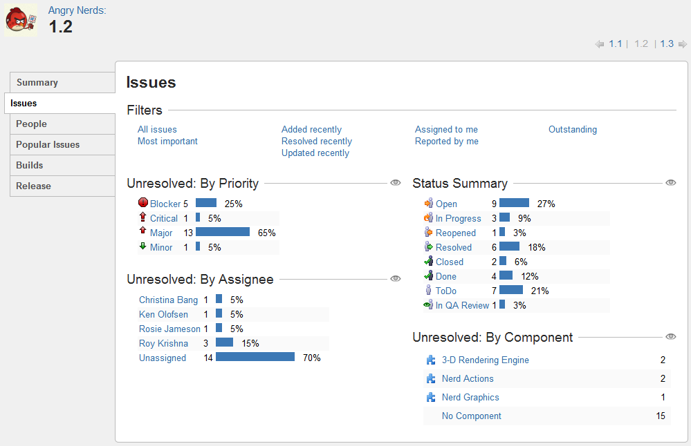Switch to the Popular Issues tab

pyautogui.click(x=62, y=145)
